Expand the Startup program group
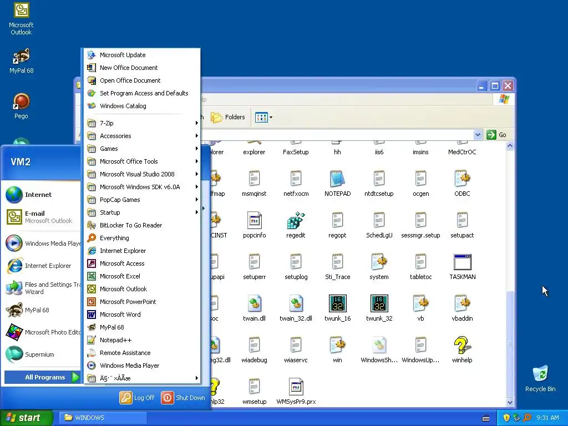 click(143, 212)
